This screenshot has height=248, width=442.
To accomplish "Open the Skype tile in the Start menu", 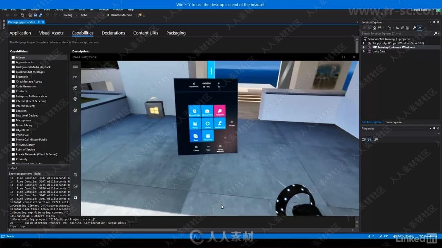I will 195,136.
